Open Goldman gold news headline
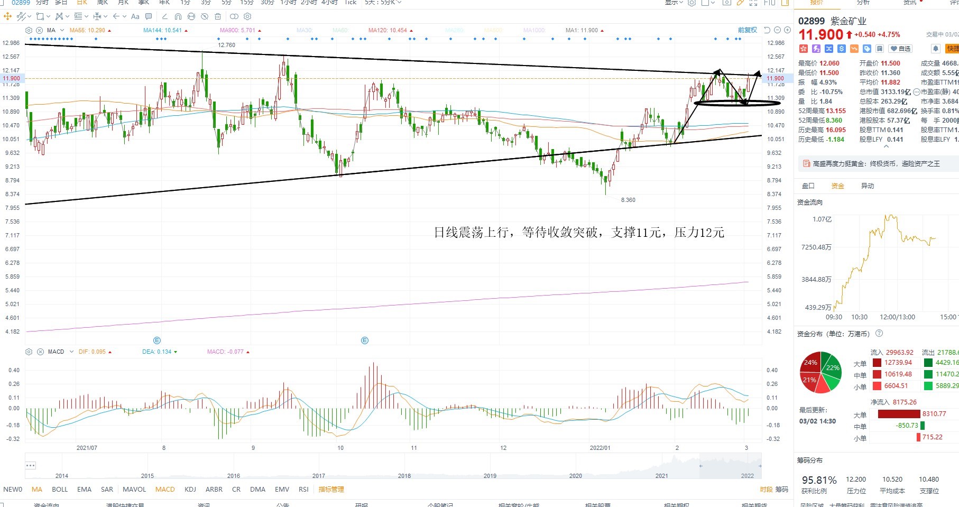Viewport: 959px width, 507px height. click(x=876, y=164)
